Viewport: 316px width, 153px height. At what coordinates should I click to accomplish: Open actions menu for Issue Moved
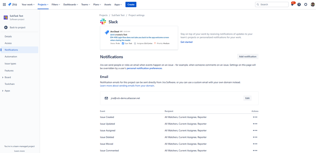[x=255, y=144]
